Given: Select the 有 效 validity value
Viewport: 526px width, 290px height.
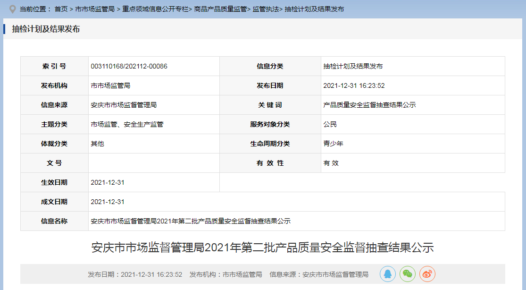Looking at the screenshot, I should coord(331,163).
